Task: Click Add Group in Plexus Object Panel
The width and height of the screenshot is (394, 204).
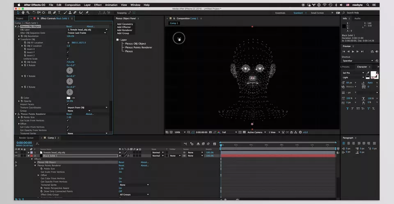Action: pyautogui.click(x=123, y=33)
